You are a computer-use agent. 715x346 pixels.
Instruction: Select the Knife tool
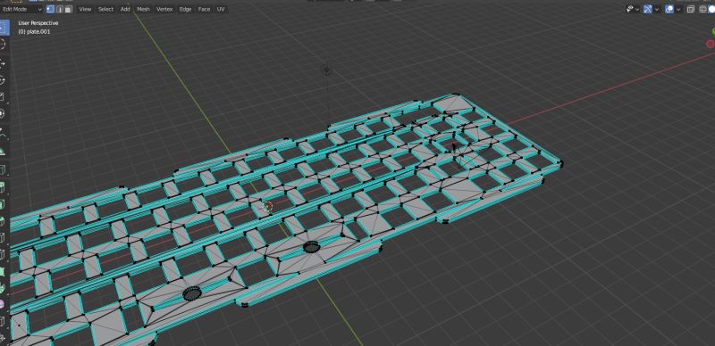point(3,255)
